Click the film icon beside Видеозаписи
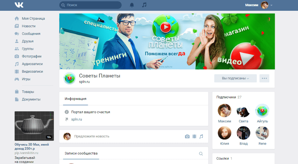The width and height of the screenshot is (298, 164). [x=17, y=71]
